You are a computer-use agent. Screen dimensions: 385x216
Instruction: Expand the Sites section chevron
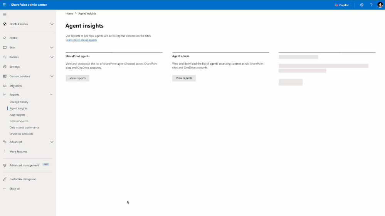(x=52, y=48)
